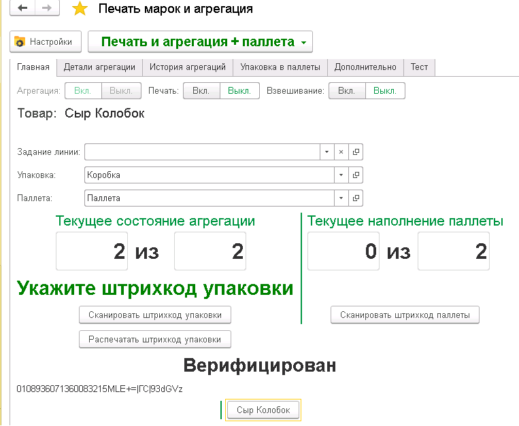Disable Взвешивание with Выкл.
This screenshot has width=519, height=426.
point(385,90)
